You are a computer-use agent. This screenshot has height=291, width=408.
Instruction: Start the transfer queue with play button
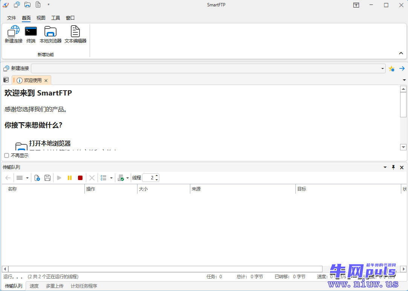click(59, 178)
